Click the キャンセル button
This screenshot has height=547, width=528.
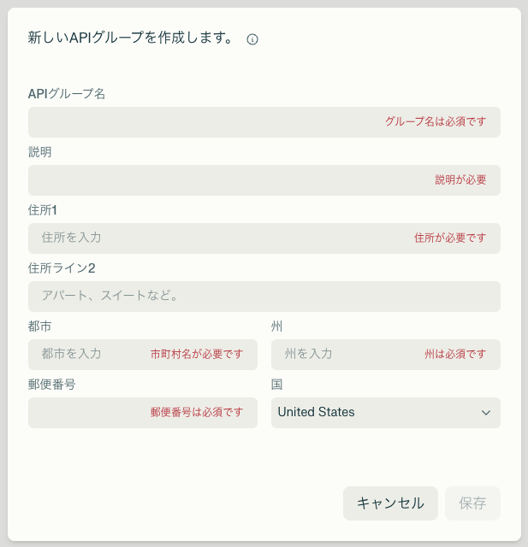[x=390, y=503]
